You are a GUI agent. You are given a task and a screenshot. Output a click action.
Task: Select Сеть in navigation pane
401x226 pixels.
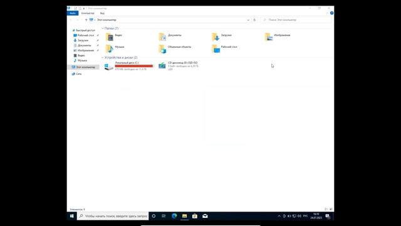click(x=76, y=74)
